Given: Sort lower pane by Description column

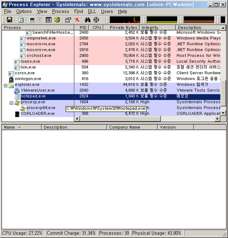Looking at the screenshot, I should tap(74, 127).
